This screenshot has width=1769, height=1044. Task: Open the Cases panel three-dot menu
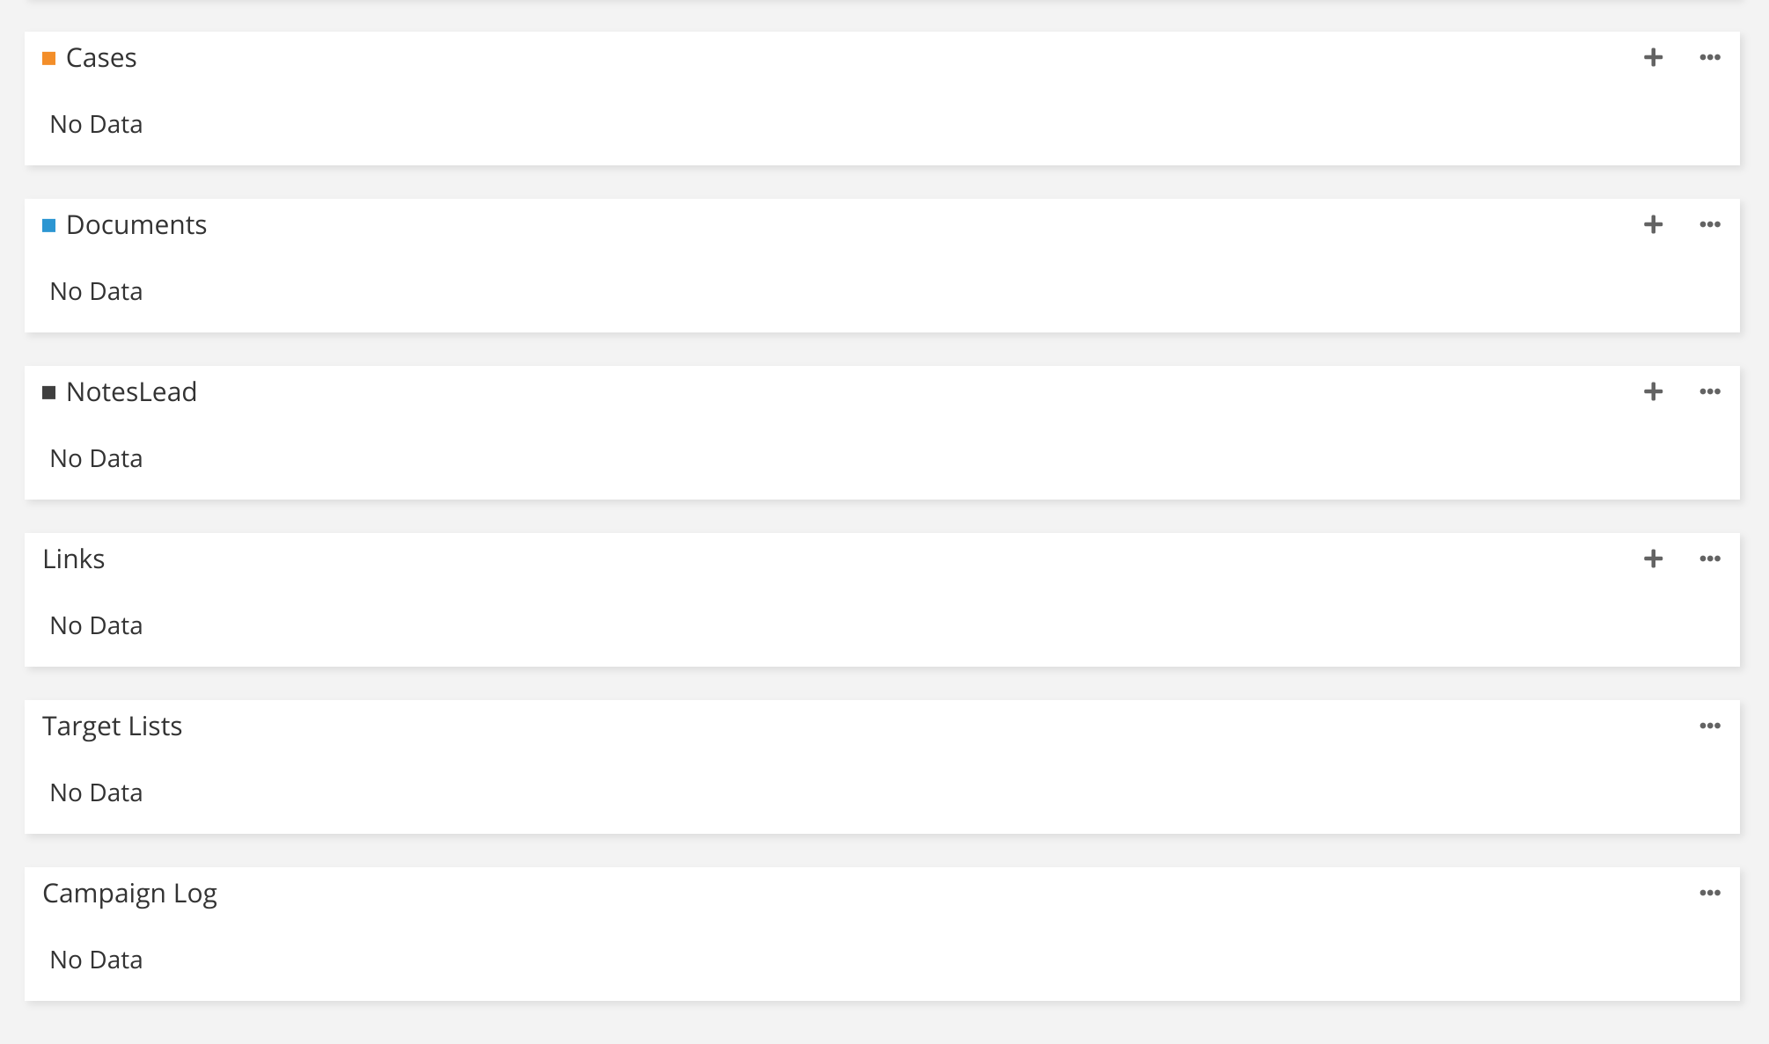click(1709, 58)
